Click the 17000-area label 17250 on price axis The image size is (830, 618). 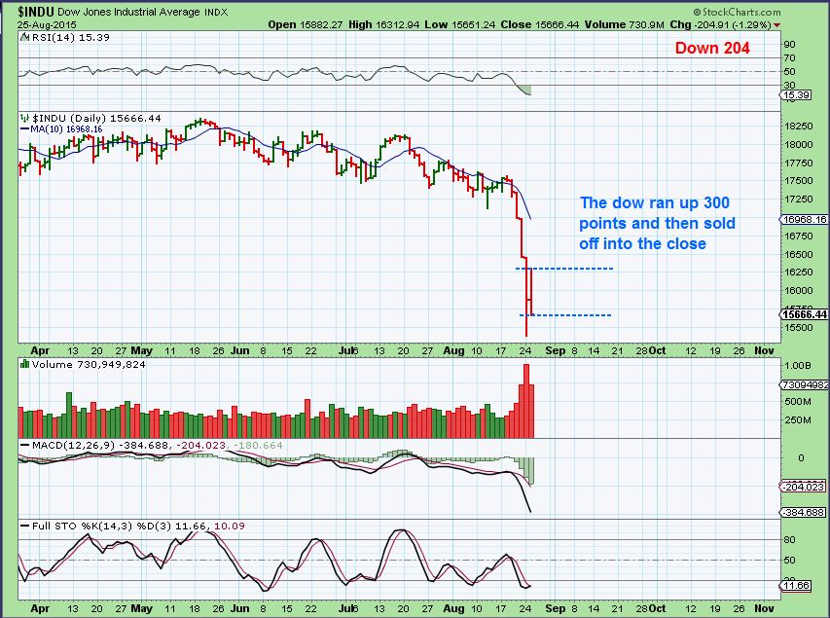coord(798,200)
